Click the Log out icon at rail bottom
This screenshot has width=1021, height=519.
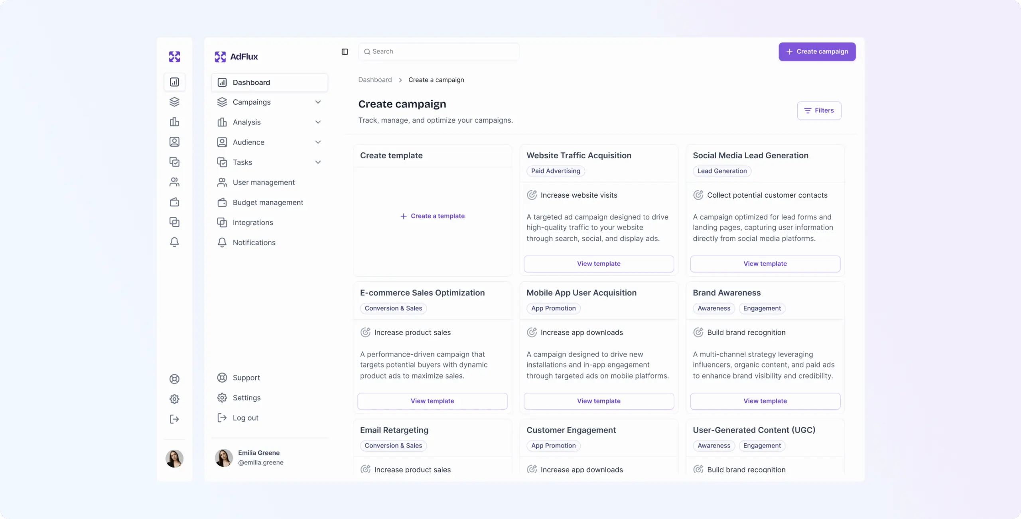[x=174, y=419]
